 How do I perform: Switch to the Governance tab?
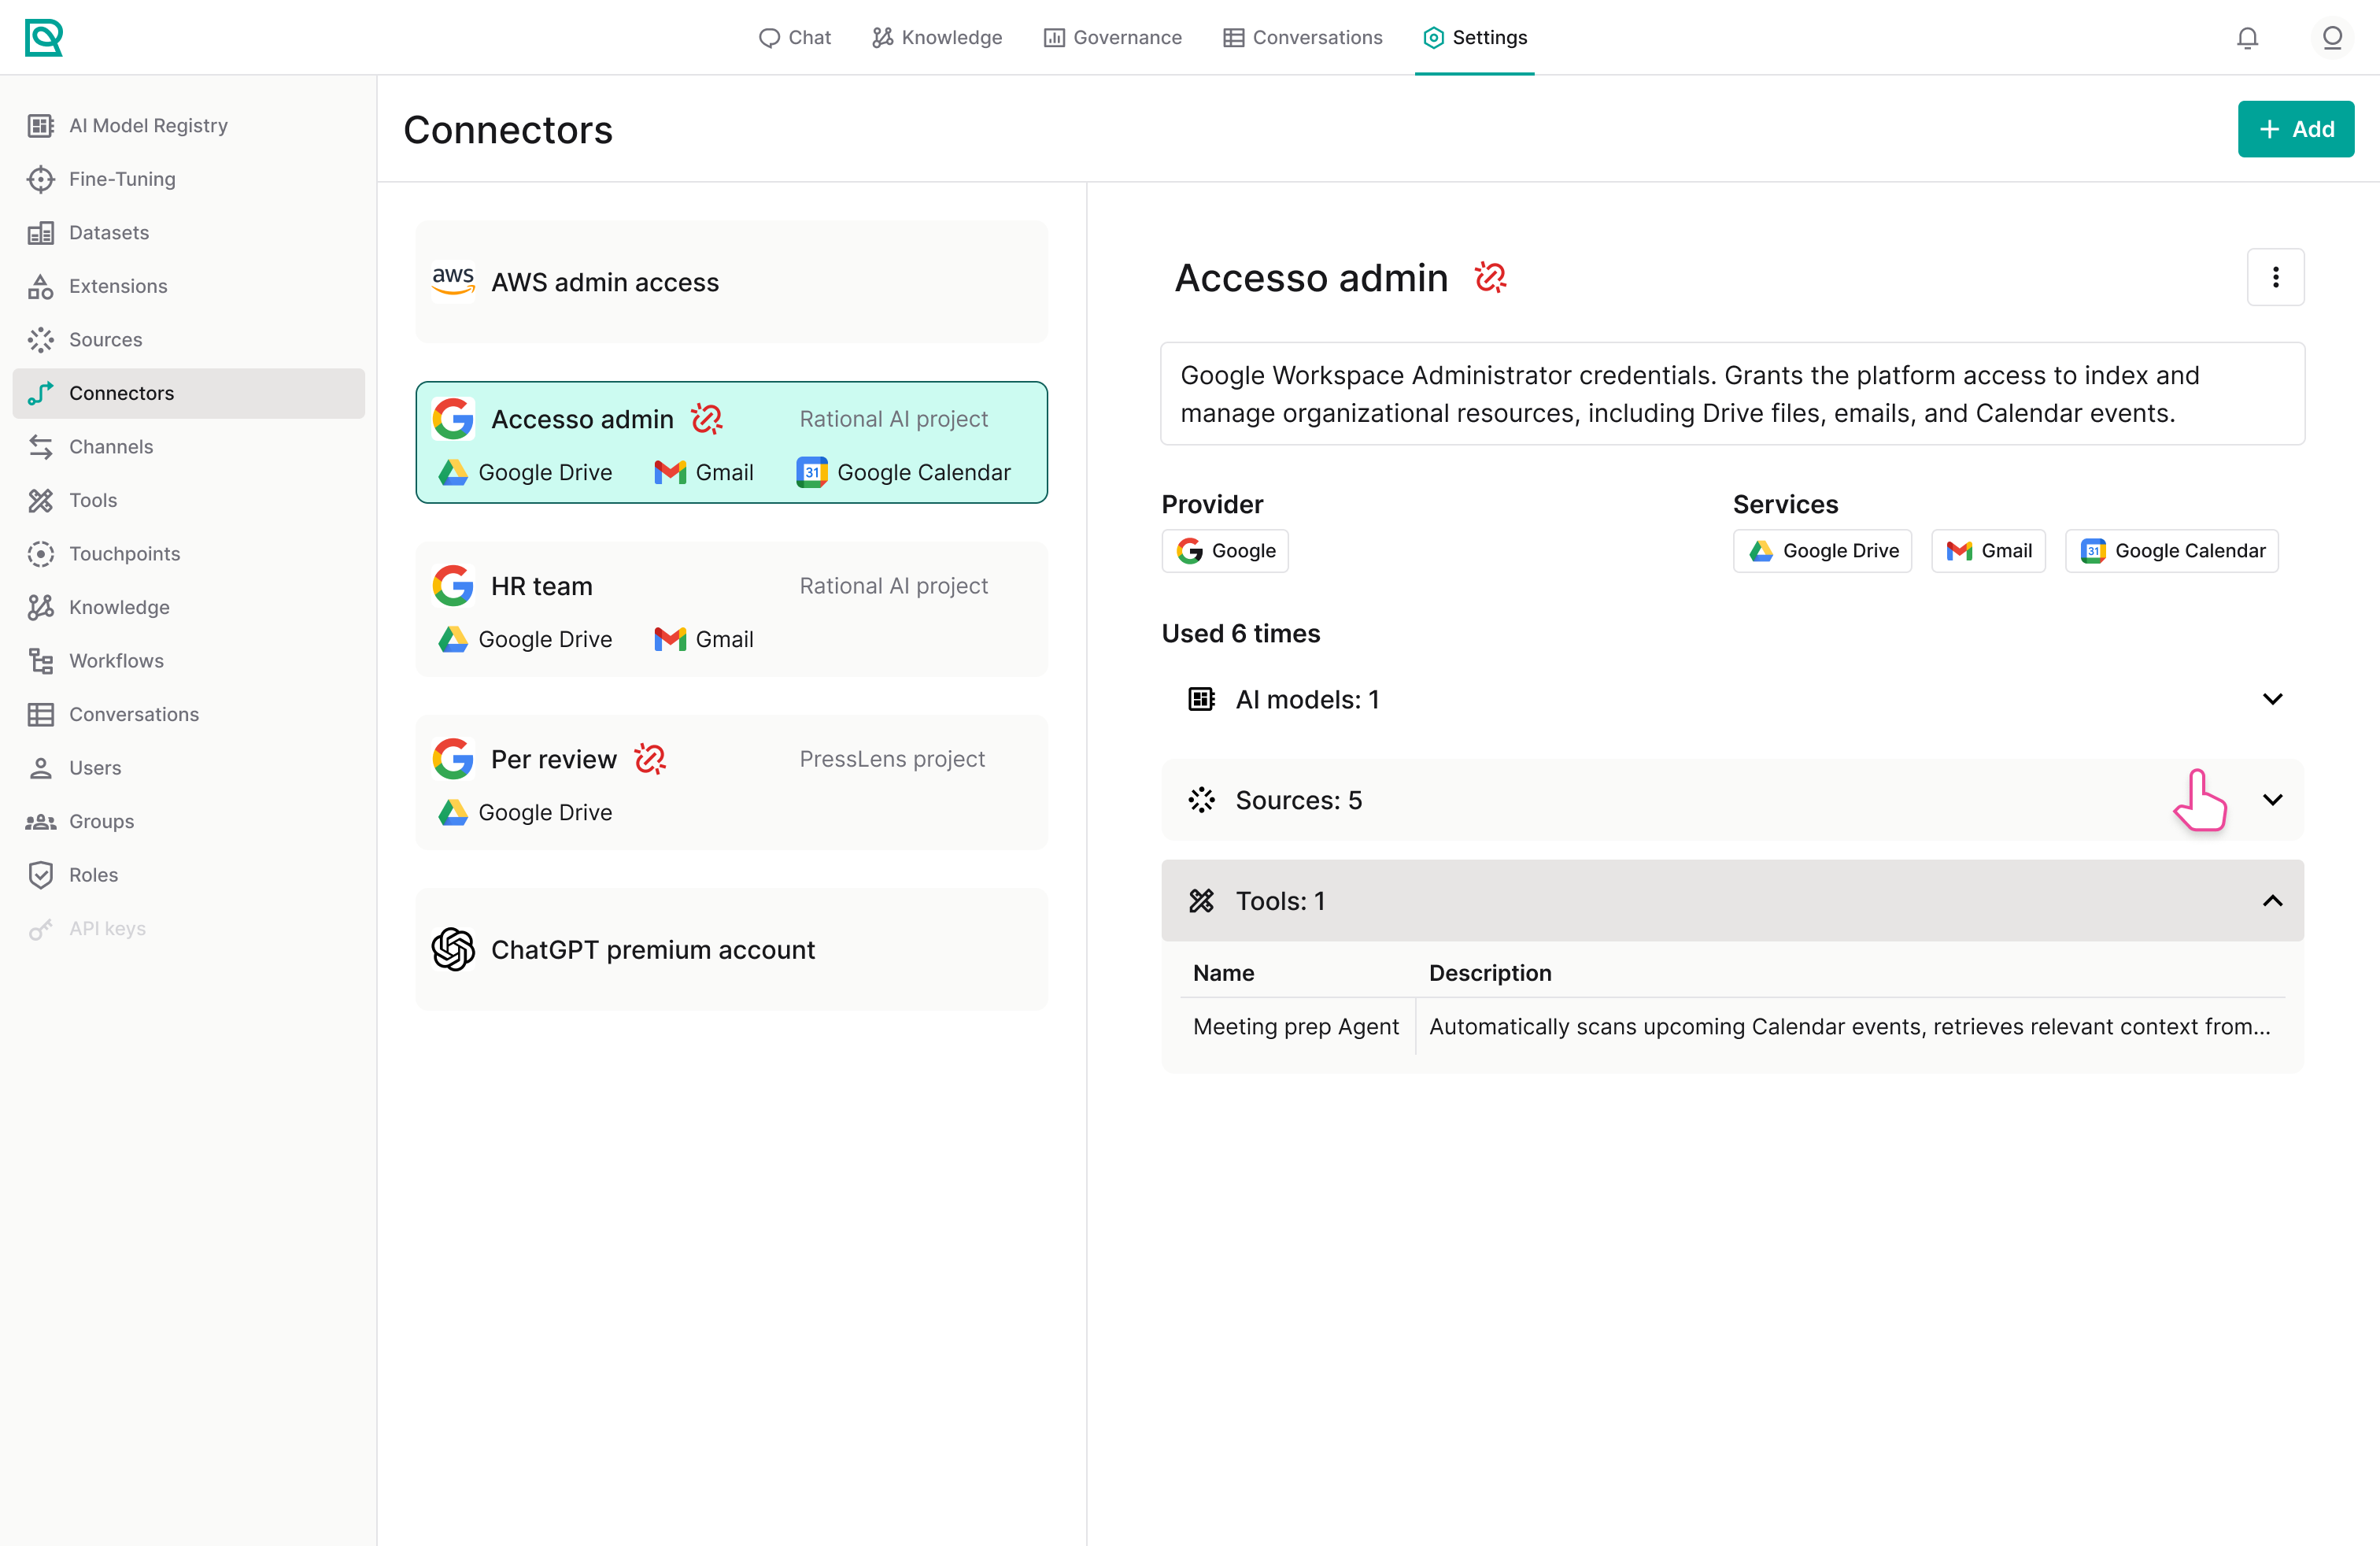coord(1112,38)
